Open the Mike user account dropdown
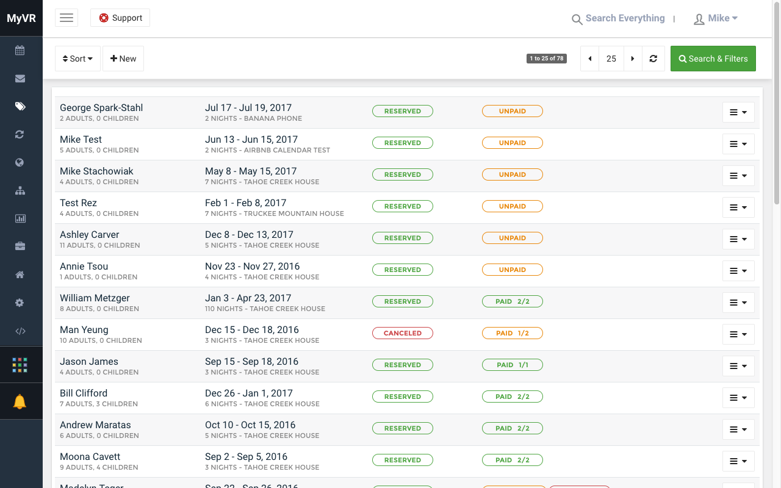This screenshot has height=488, width=781. point(716,18)
